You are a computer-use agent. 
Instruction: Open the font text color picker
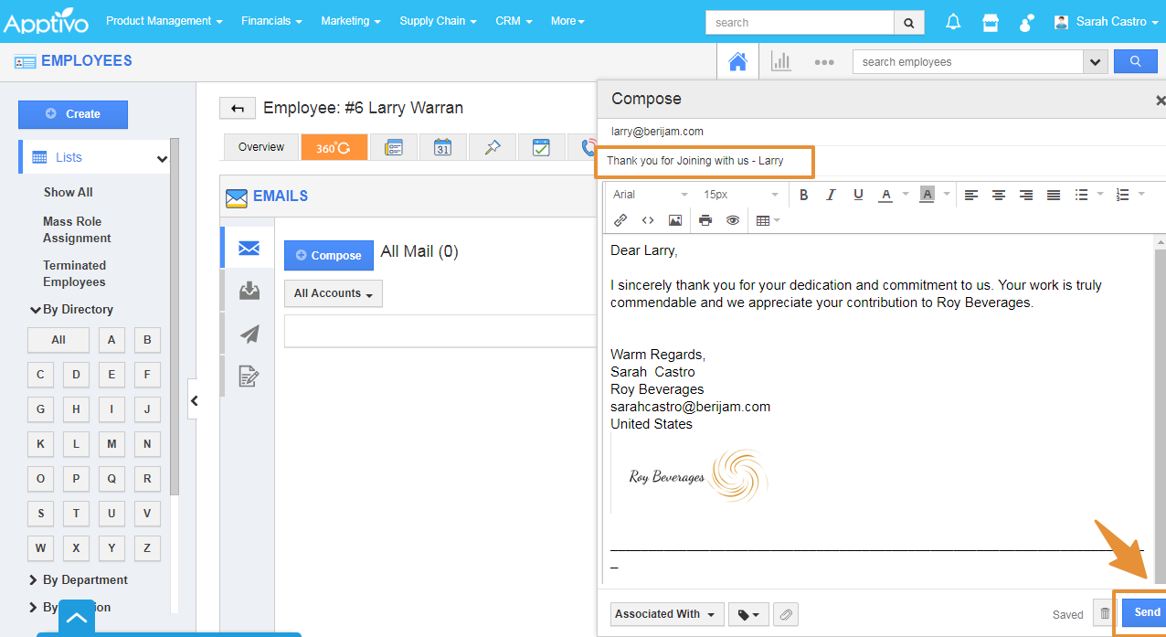click(x=885, y=195)
